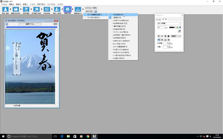Image resolution: width=223 pixels, height=139 pixels.
Task: Toggle bold text formatting
Action: 159,36
